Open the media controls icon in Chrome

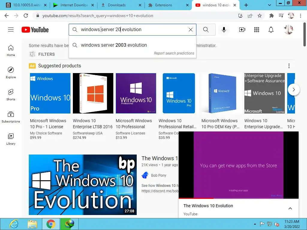(281, 16)
